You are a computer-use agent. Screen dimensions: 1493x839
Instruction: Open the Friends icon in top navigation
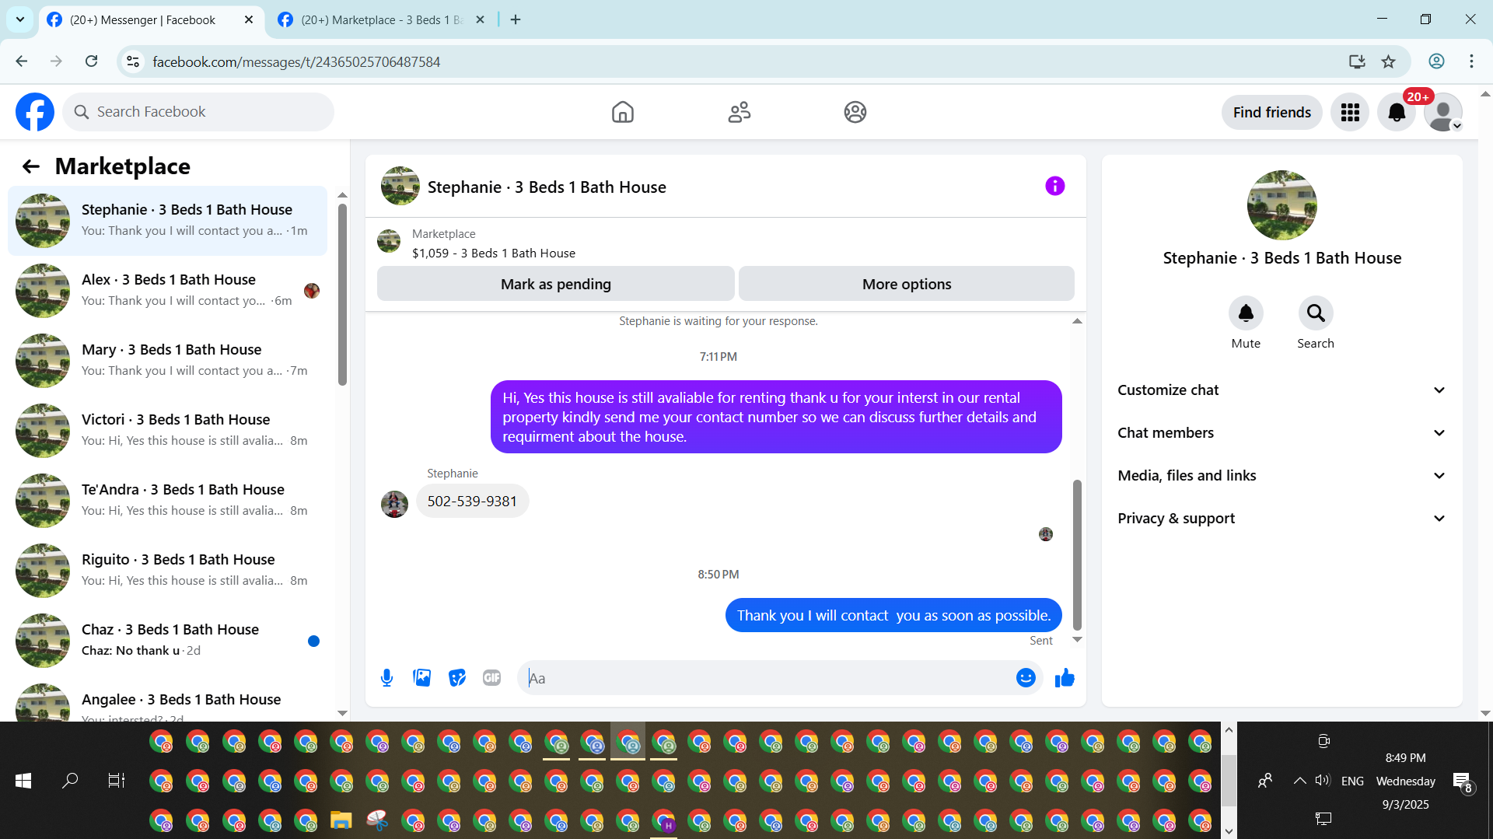click(740, 112)
